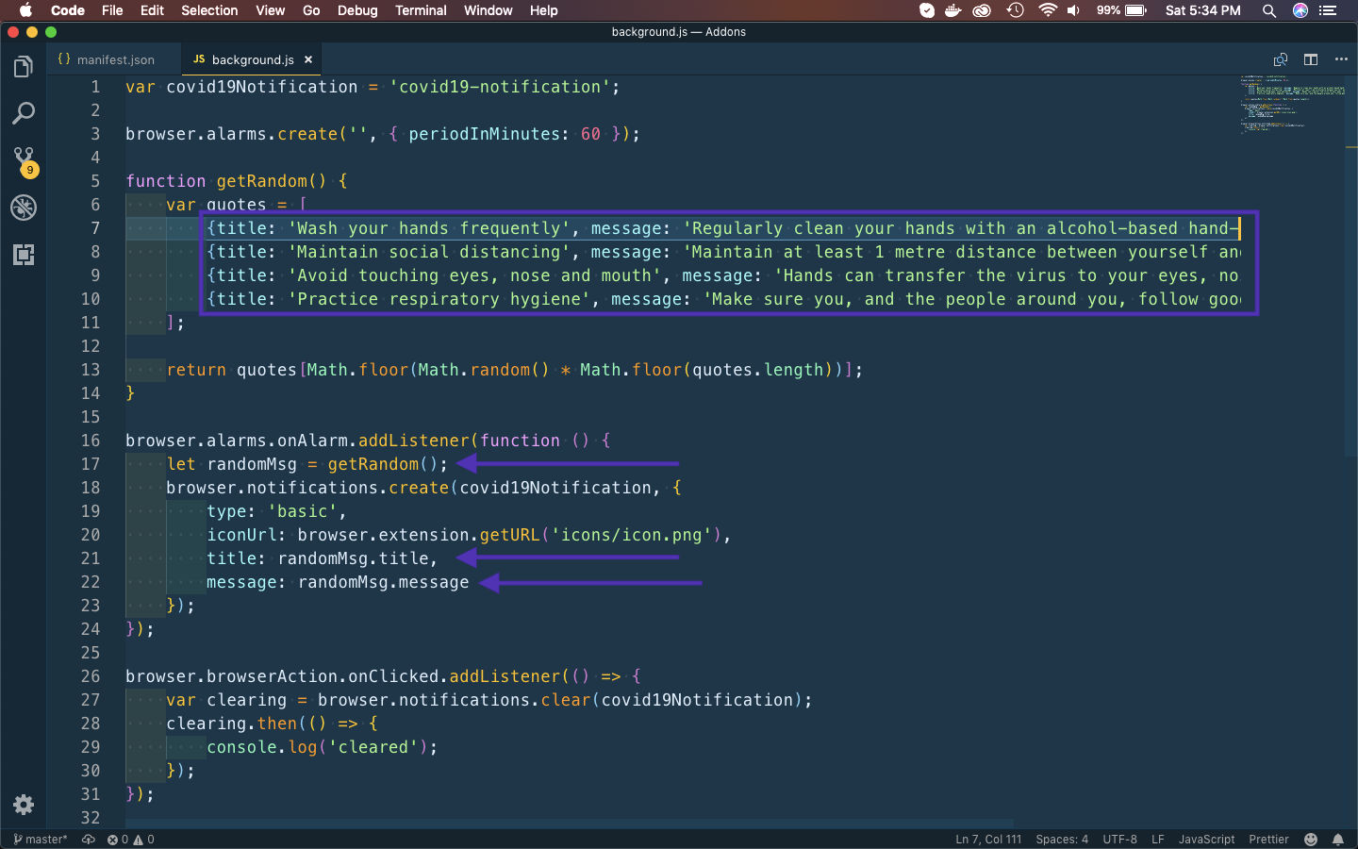Open the Selection menu
The width and height of the screenshot is (1358, 849).
click(x=209, y=10)
